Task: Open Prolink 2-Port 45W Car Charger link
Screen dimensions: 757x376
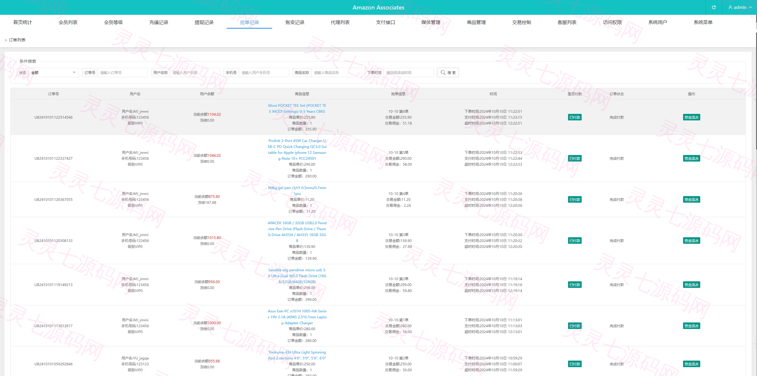Action: coord(297,150)
